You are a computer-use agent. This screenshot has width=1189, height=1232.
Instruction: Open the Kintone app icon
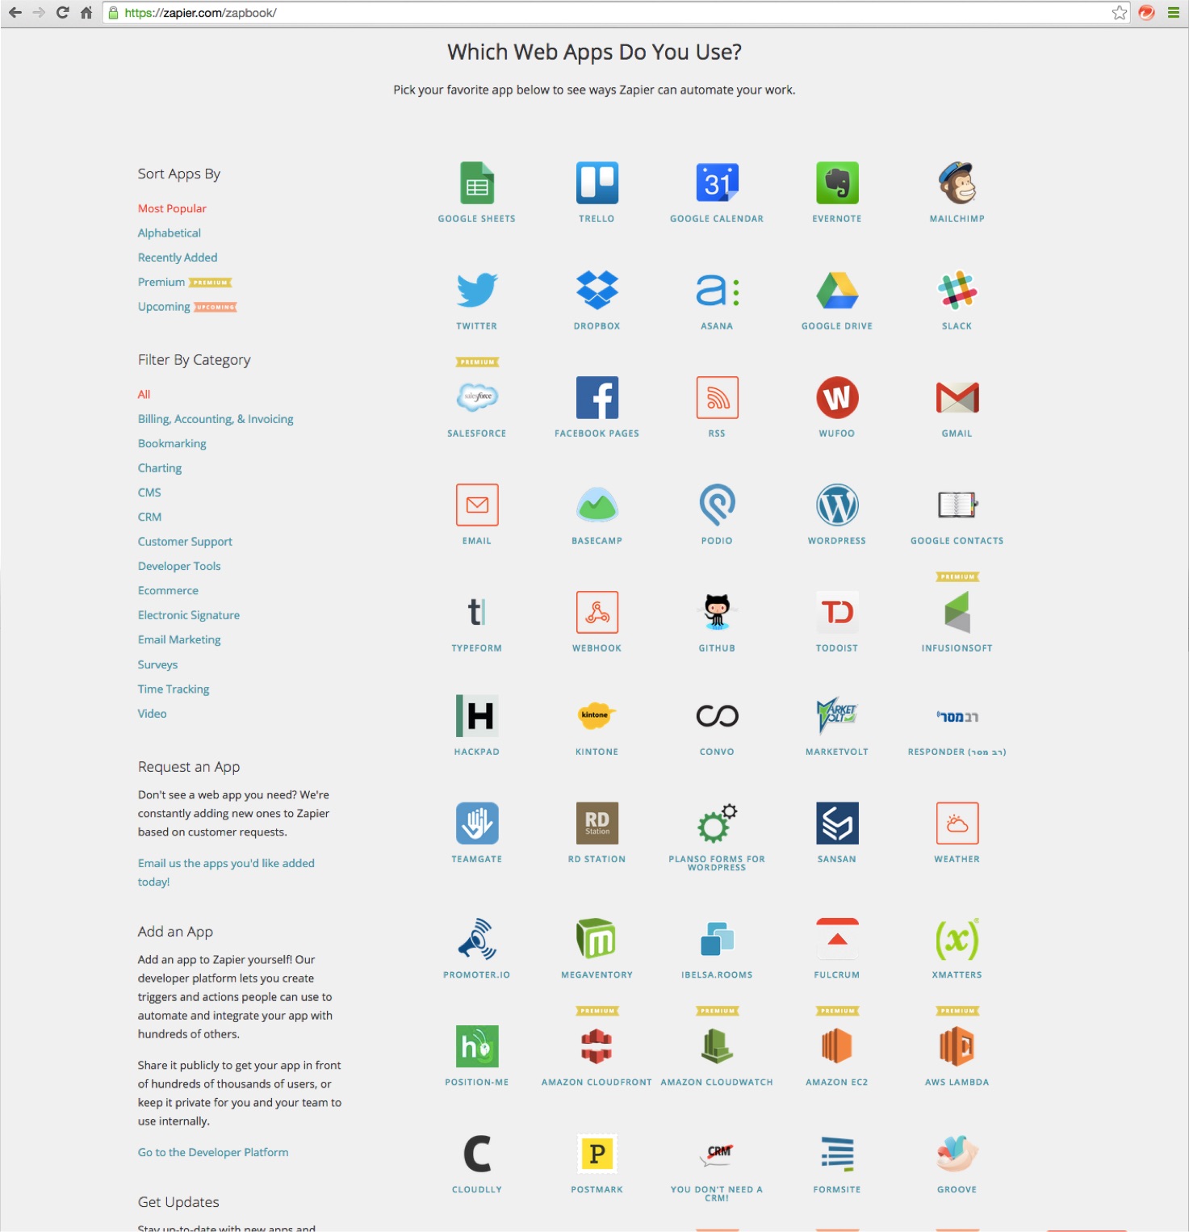tap(597, 715)
